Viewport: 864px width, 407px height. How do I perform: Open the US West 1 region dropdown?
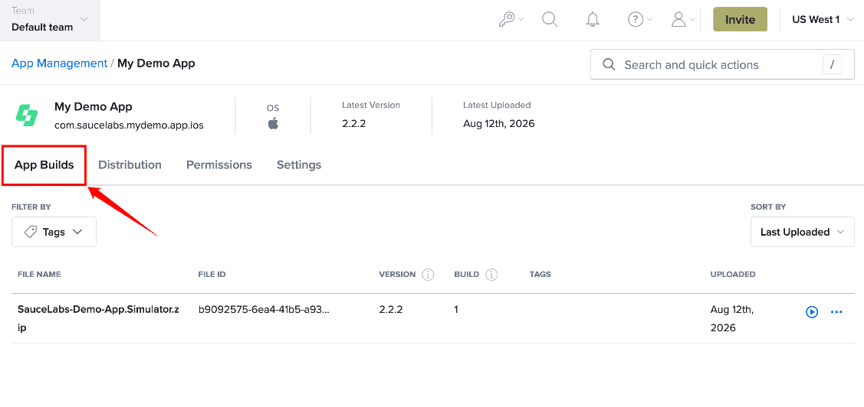pos(823,20)
